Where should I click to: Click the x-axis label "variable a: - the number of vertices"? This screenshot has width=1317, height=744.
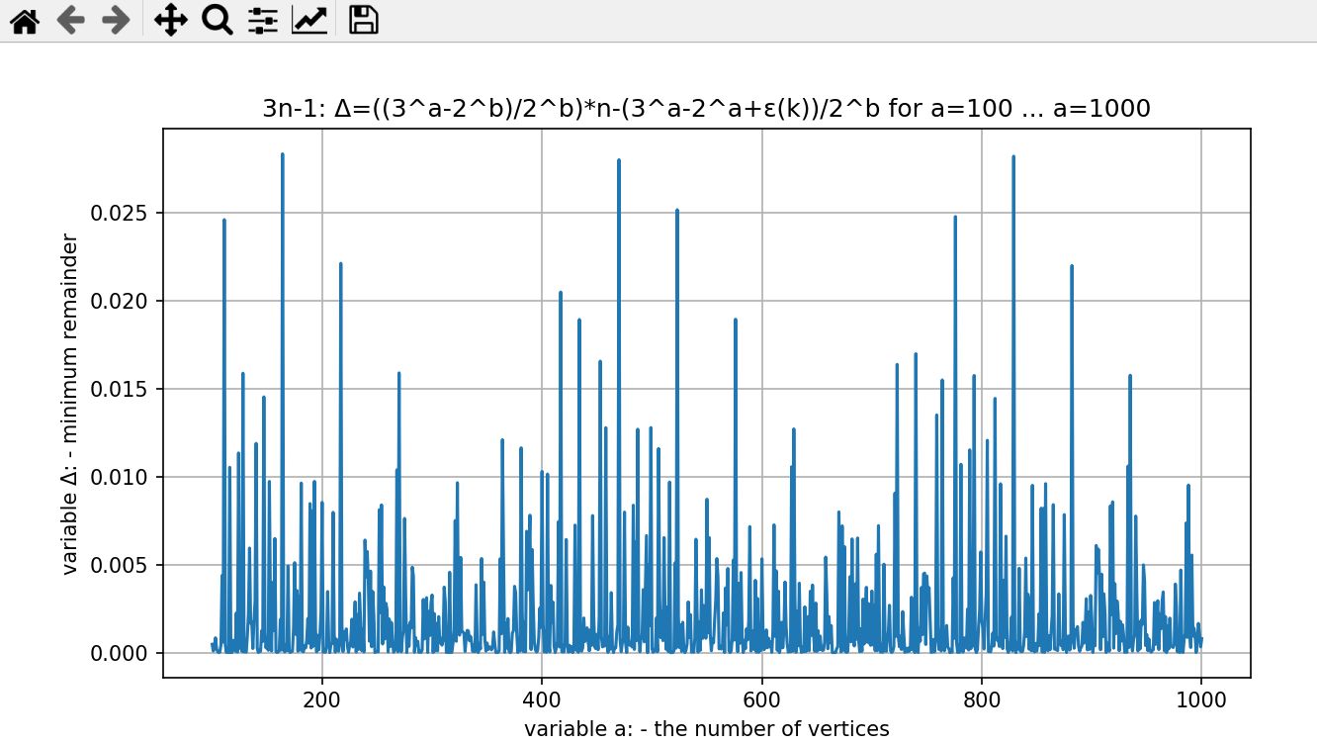(706, 729)
